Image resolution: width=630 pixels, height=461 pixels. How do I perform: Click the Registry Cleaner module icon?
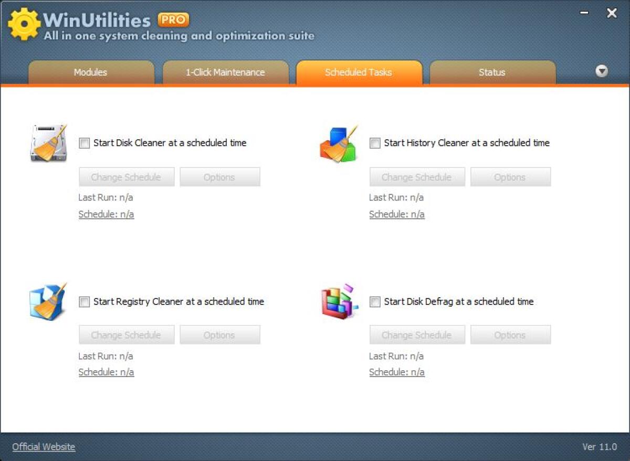coord(48,301)
